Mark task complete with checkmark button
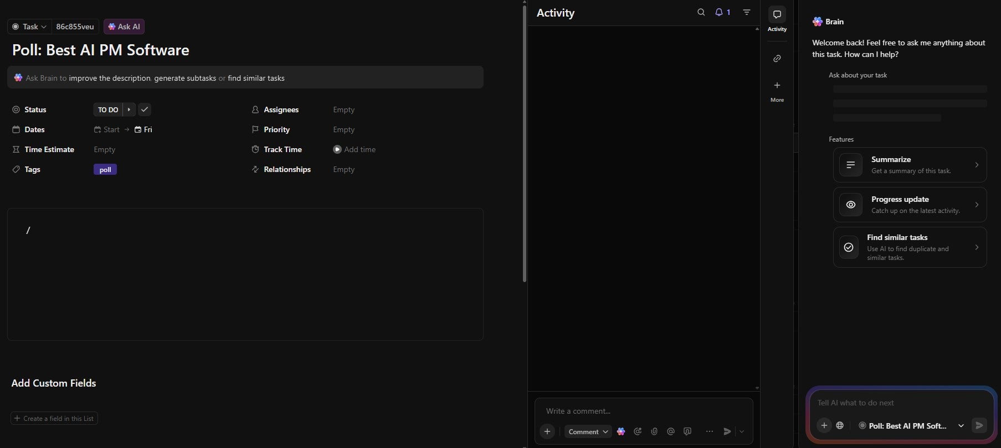This screenshot has height=448, width=1001. [x=145, y=110]
